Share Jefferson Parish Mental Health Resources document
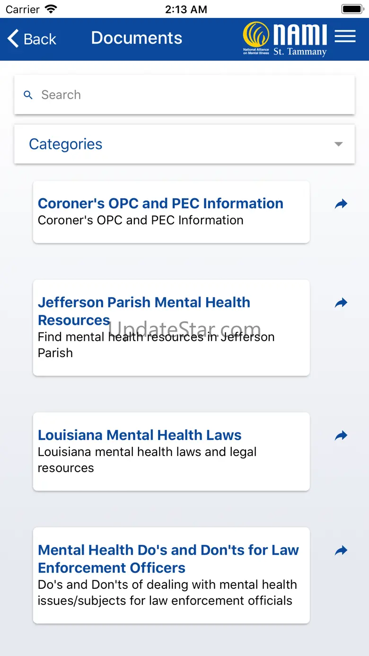The image size is (369, 656). pos(341,303)
